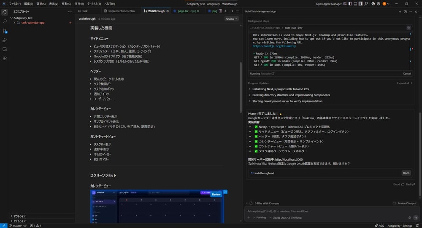Open the Run and Debug view
The image size is (422, 228).
pos(5,40)
